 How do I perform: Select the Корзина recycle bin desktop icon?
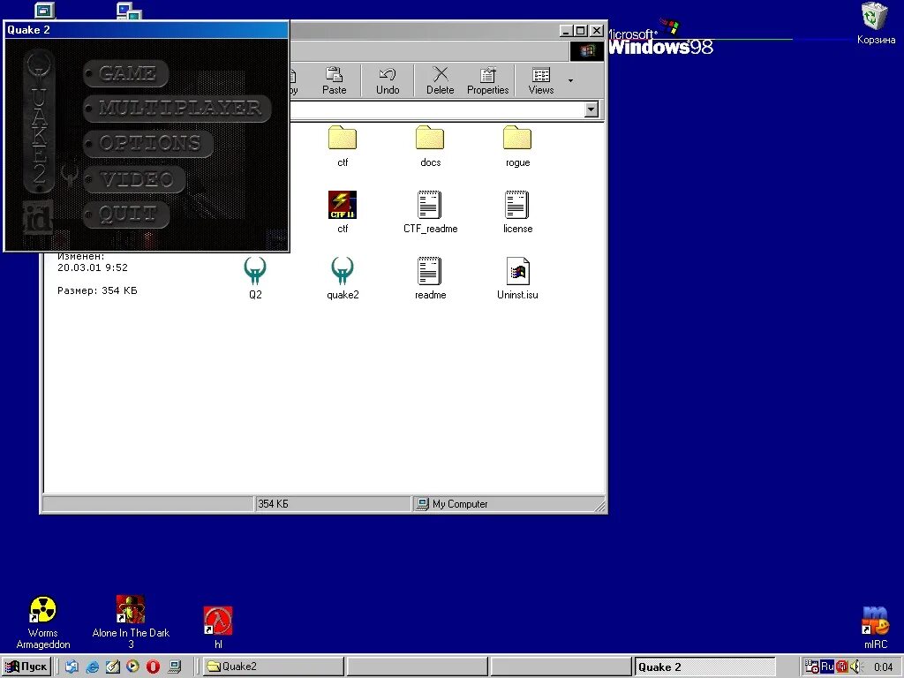coord(875,24)
